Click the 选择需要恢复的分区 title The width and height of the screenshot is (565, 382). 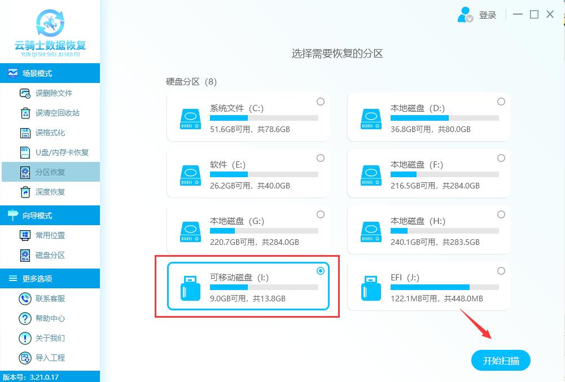(x=337, y=54)
